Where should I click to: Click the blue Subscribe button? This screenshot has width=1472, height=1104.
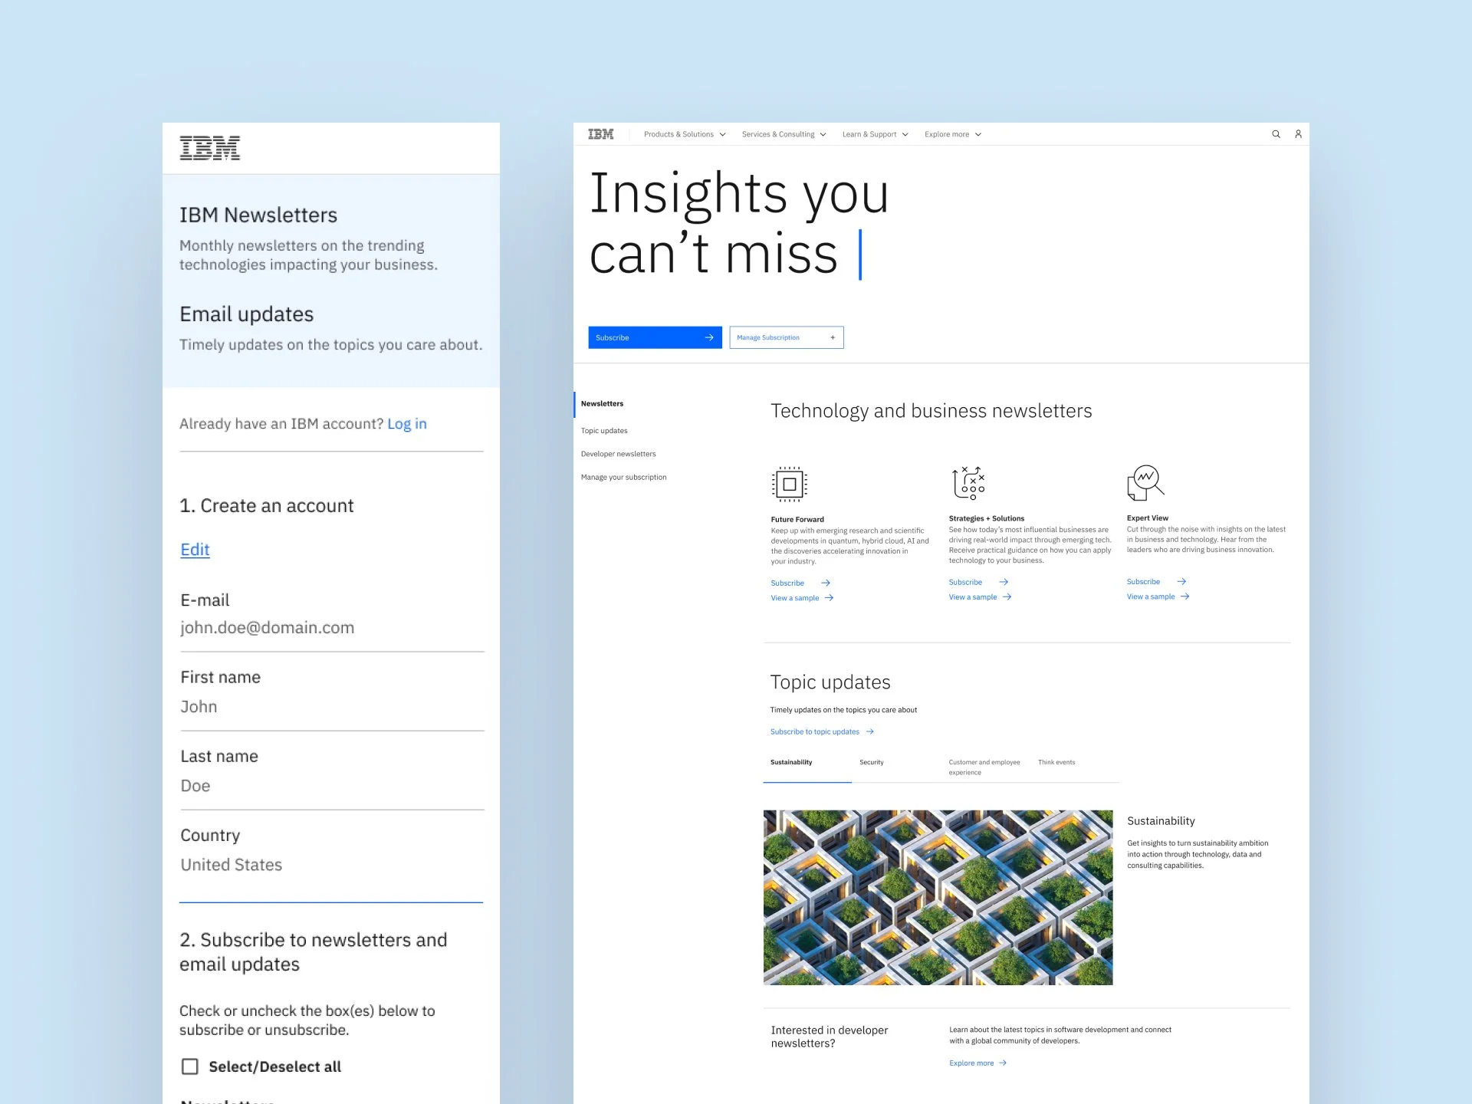655,337
